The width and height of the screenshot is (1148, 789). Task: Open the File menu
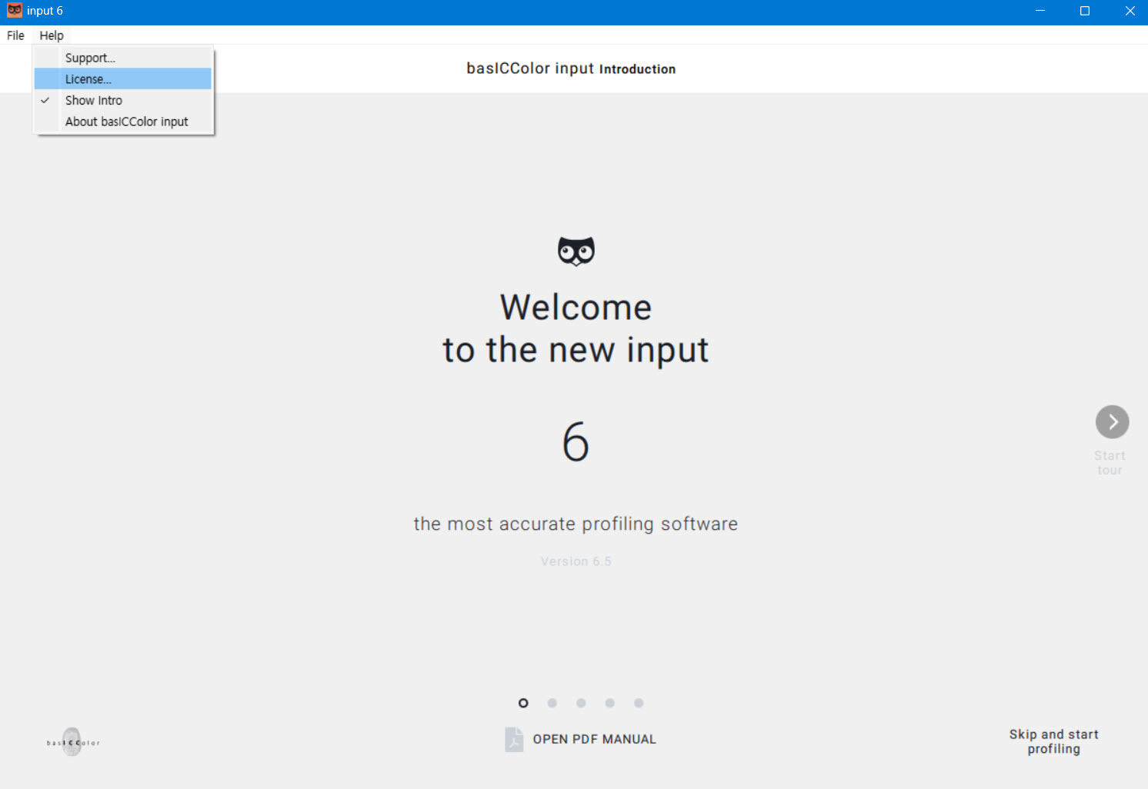(x=15, y=35)
